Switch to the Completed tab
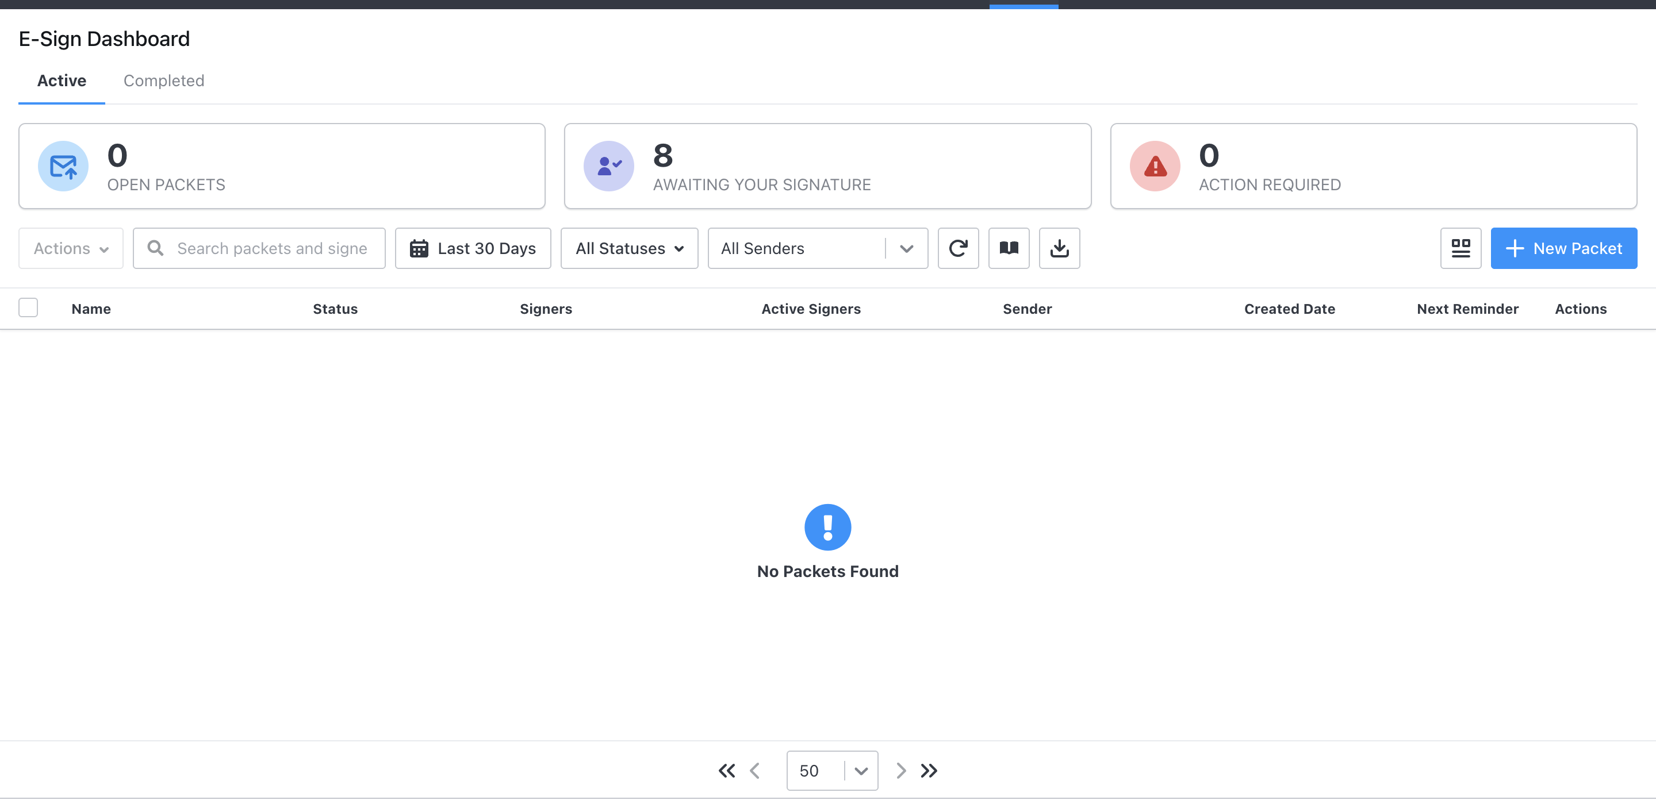The width and height of the screenshot is (1656, 800). point(164,80)
